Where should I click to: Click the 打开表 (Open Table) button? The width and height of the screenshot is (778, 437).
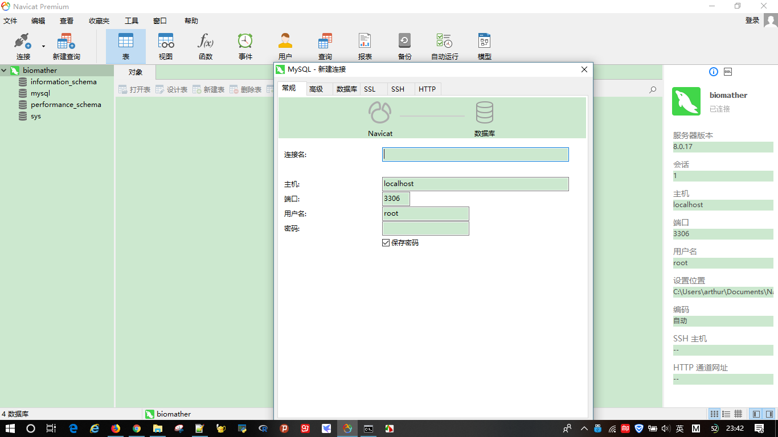[134, 90]
